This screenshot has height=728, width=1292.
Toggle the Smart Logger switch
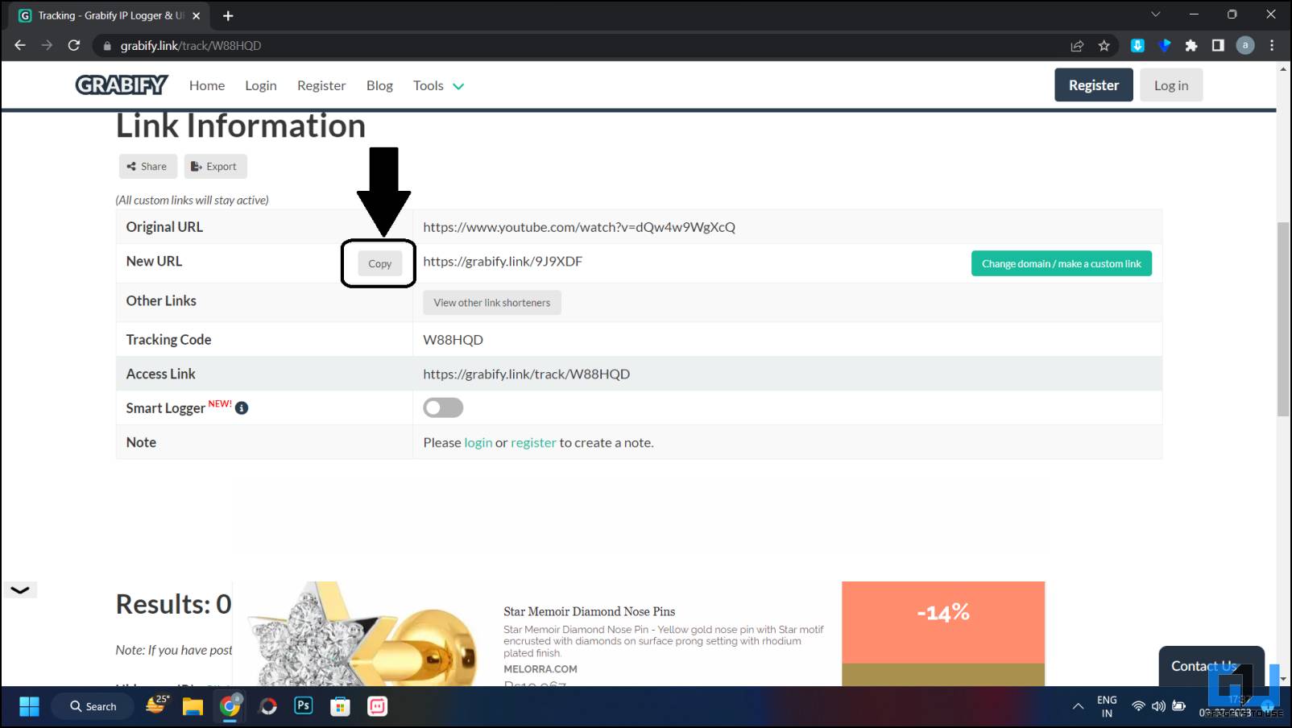pos(443,407)
